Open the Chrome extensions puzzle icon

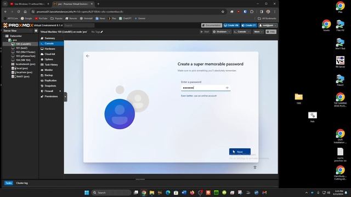point(252,11)
